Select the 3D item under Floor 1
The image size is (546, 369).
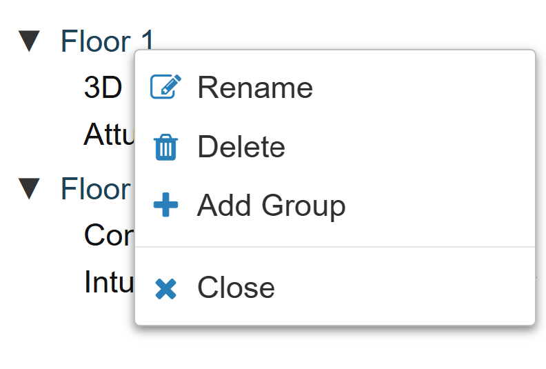103,88
